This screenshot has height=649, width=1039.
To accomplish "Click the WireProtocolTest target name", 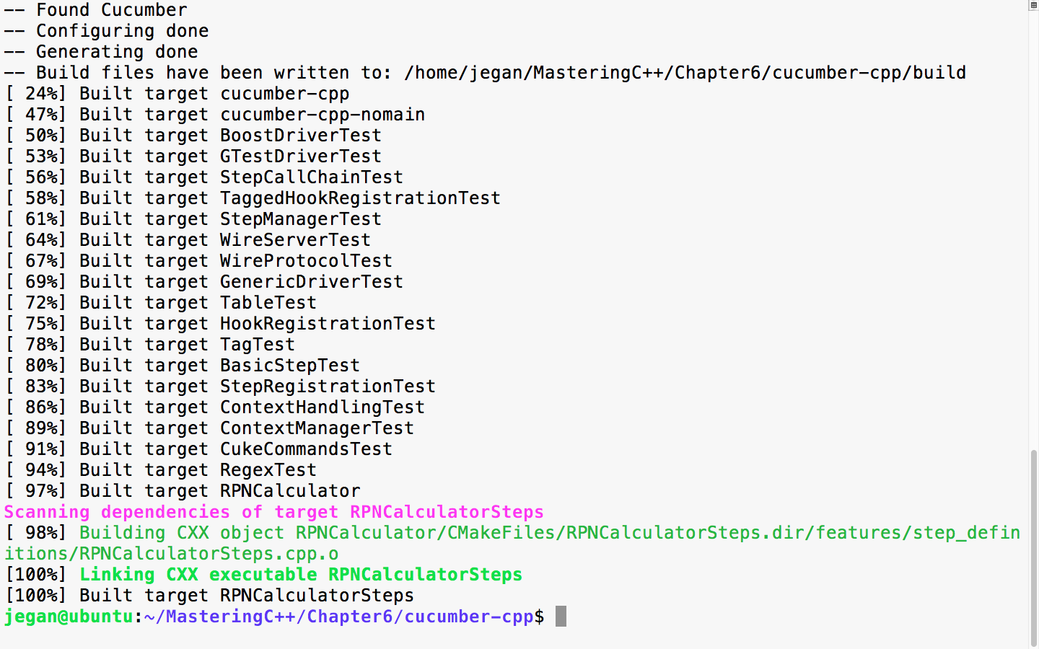I will click(x=306, y=261).
